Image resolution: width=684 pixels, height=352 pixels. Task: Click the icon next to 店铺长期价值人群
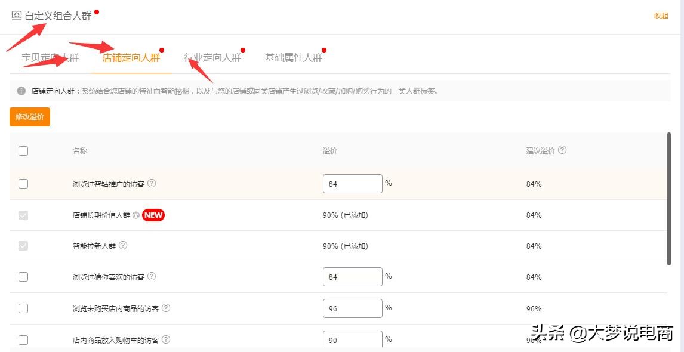pyautogui.click(x=136, y=215)
